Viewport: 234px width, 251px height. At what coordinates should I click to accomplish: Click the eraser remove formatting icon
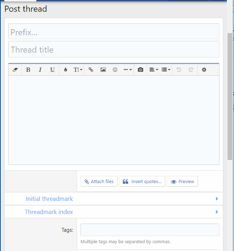(15, 70)
